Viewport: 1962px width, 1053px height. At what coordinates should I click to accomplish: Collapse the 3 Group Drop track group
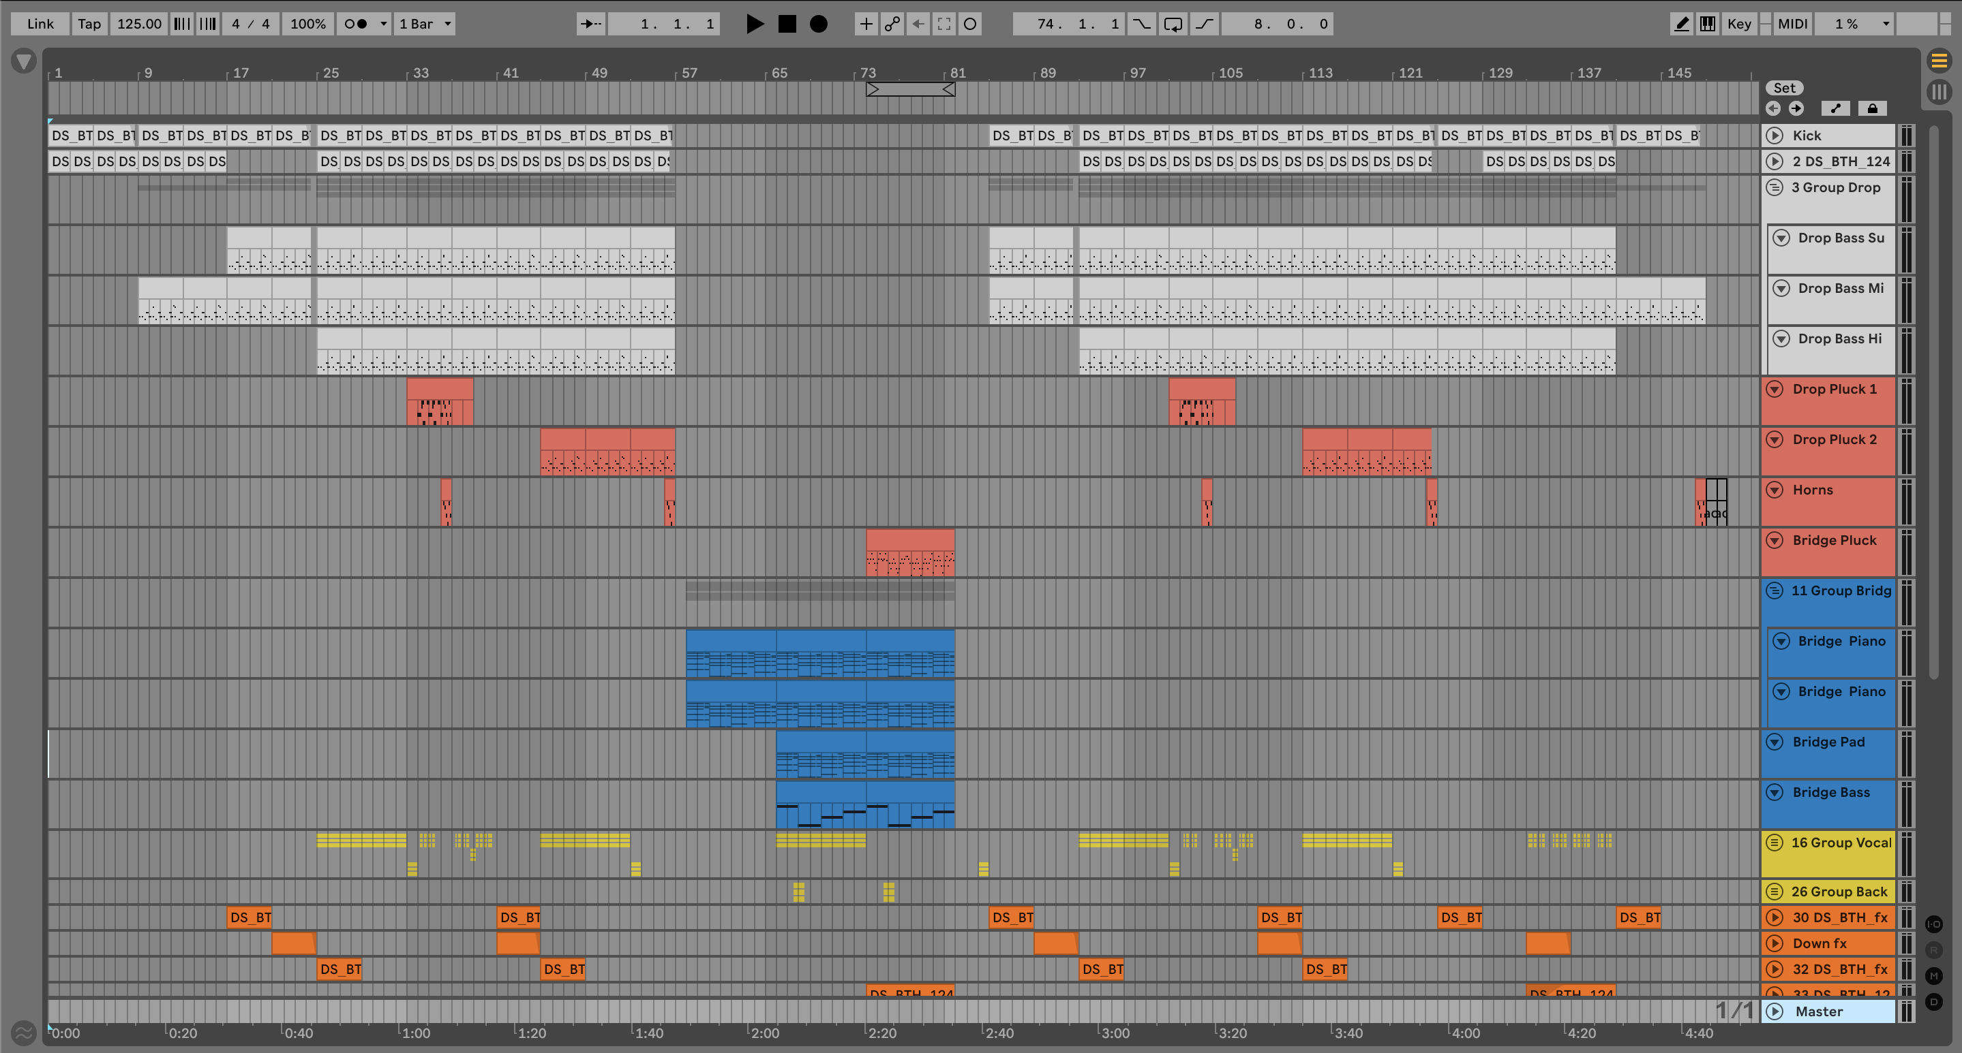[1775, 187]
